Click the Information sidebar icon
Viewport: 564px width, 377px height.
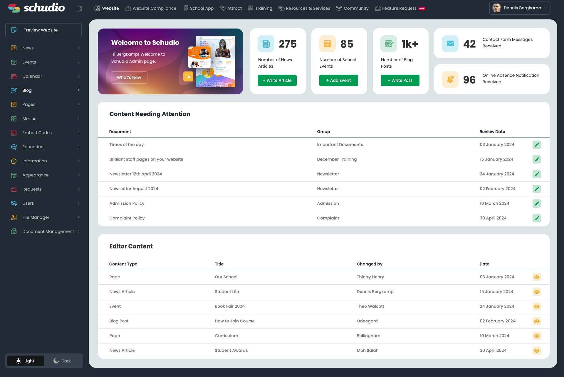click(x=14, y=161)
